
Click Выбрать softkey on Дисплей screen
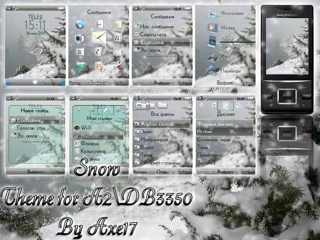pos(225,172)
